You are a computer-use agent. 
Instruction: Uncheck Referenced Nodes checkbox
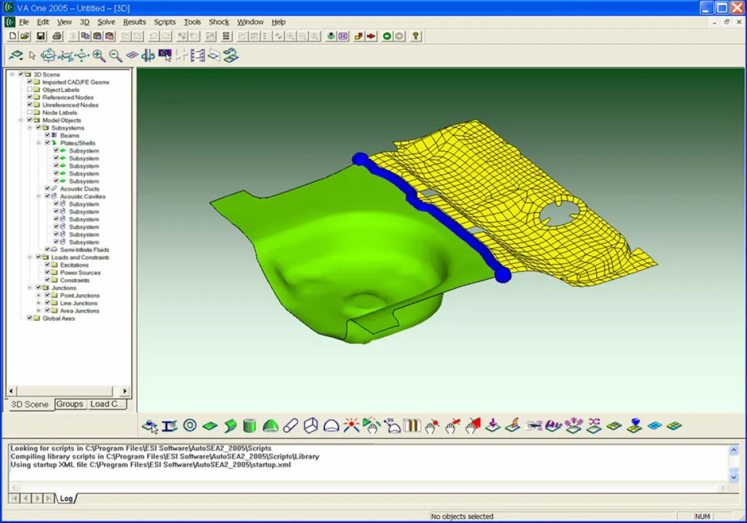tap(29, 97)
